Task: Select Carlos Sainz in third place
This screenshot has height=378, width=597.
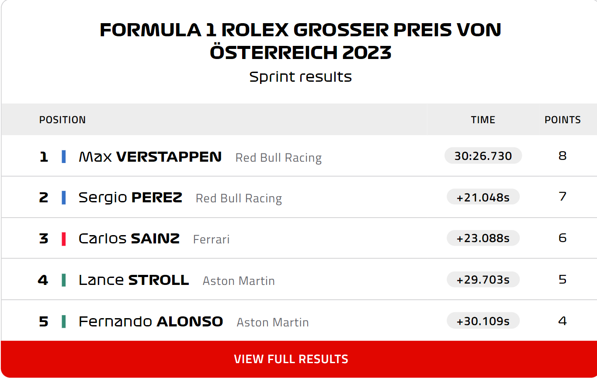Action: coord(129,239)
